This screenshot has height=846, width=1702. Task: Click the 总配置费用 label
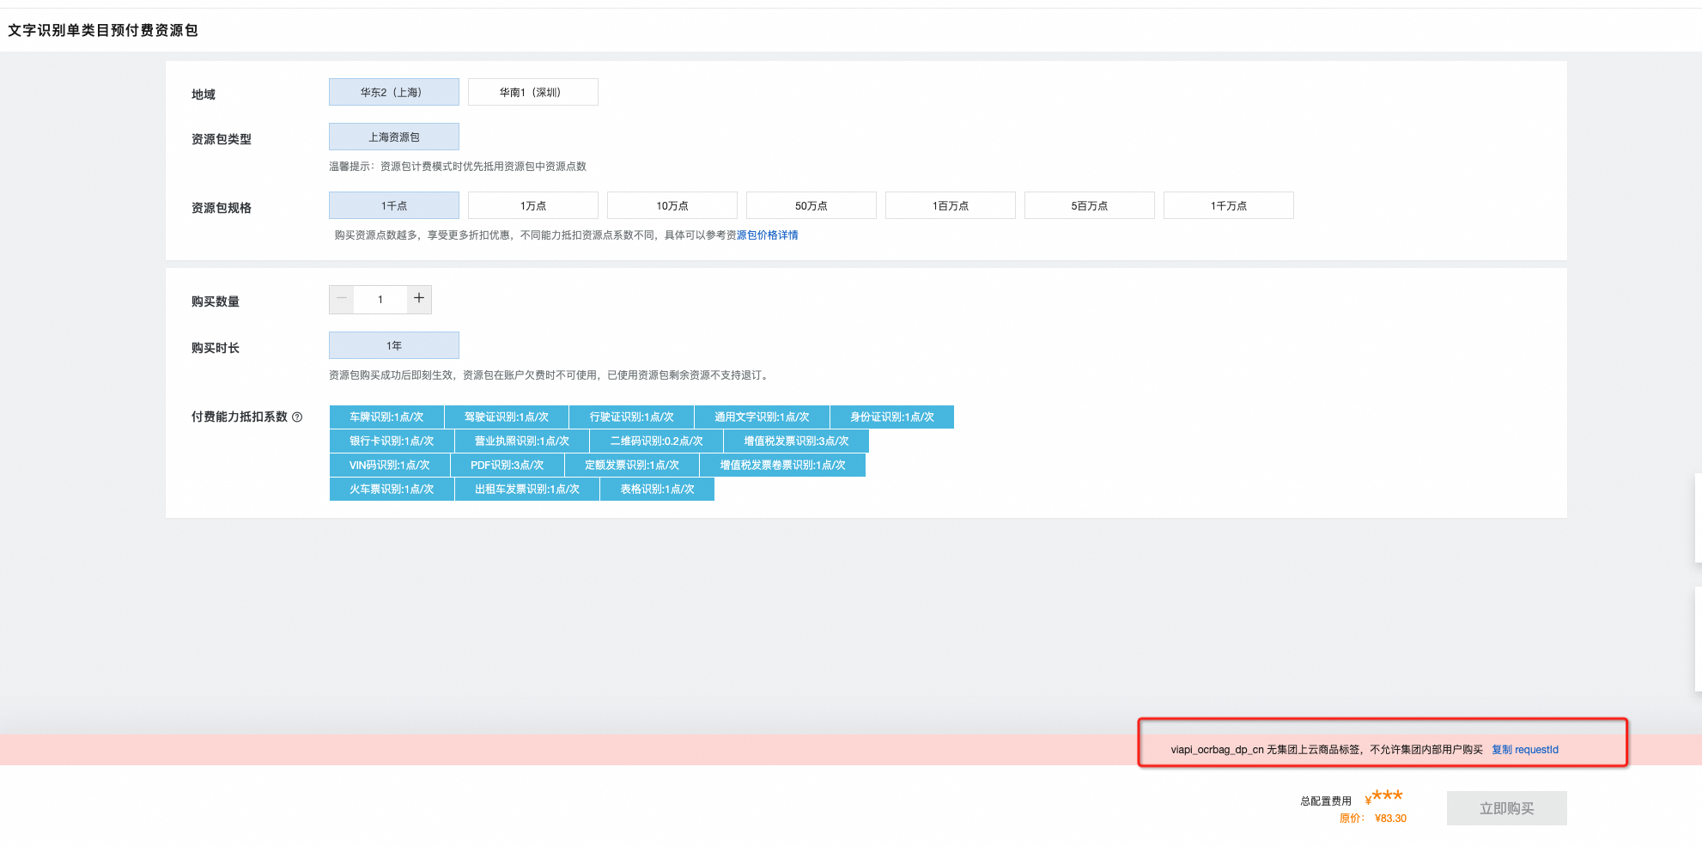coord(1326,801)
